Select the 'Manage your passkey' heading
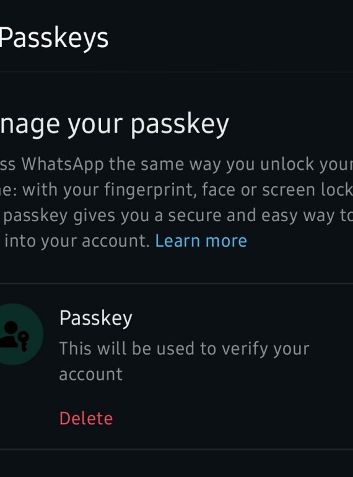 [x=115, y=125]
